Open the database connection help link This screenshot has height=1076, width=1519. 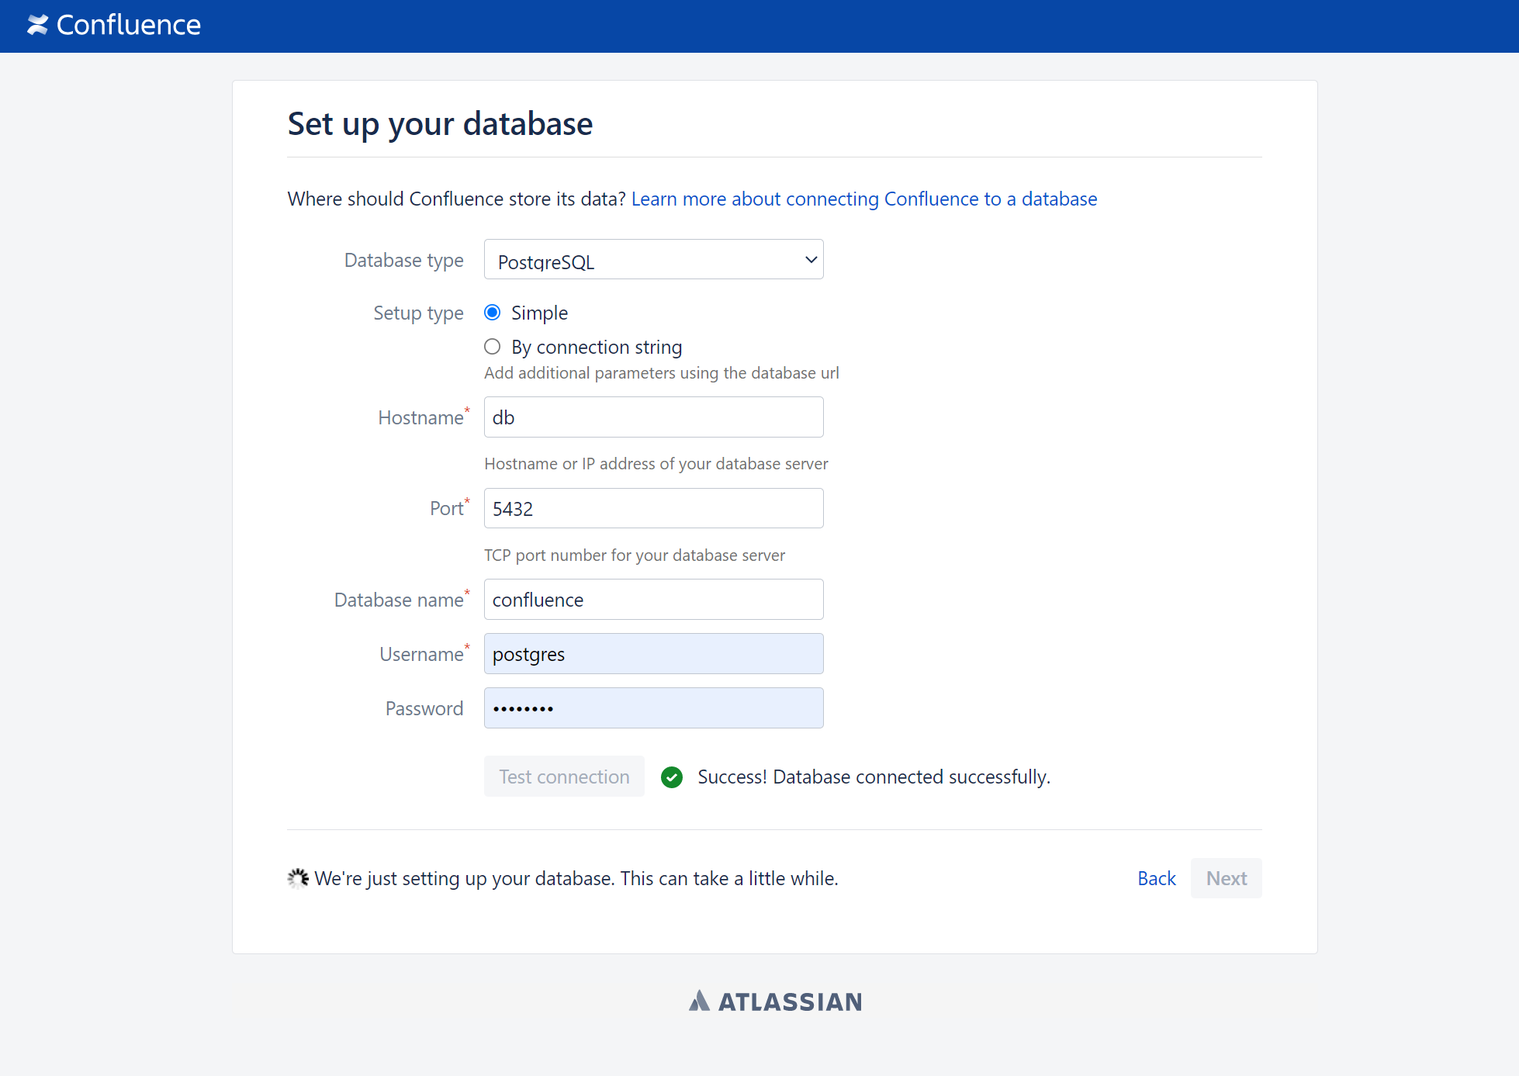863,199
